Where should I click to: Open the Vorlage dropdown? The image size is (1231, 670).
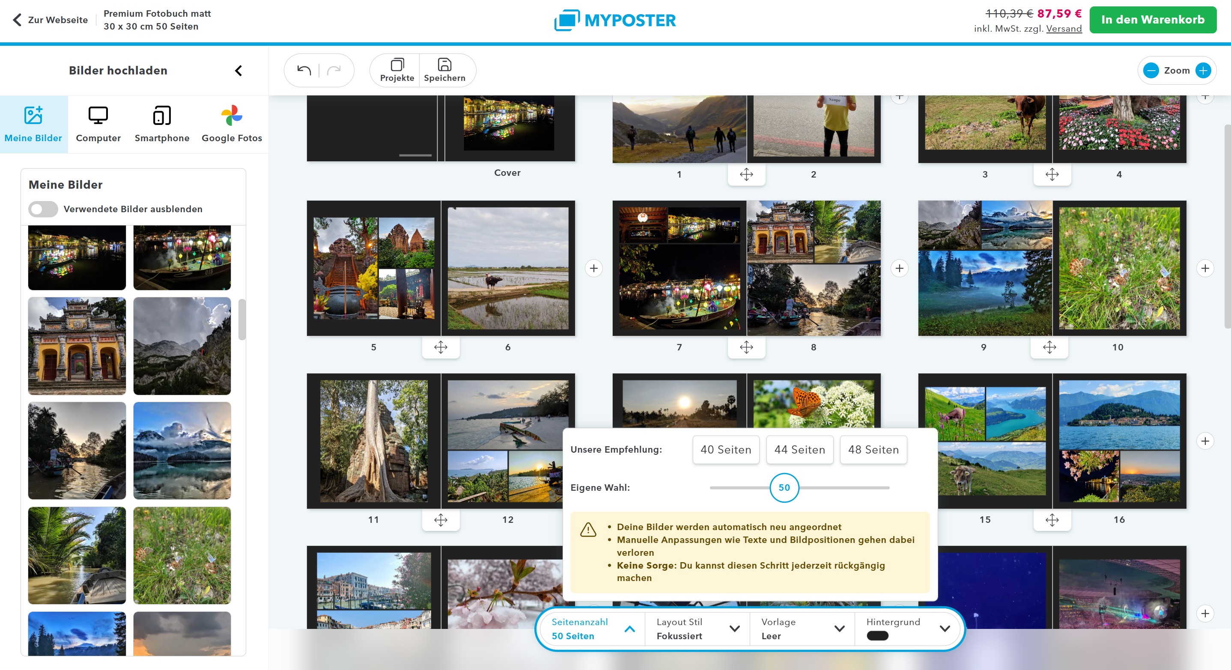point(839,629)
